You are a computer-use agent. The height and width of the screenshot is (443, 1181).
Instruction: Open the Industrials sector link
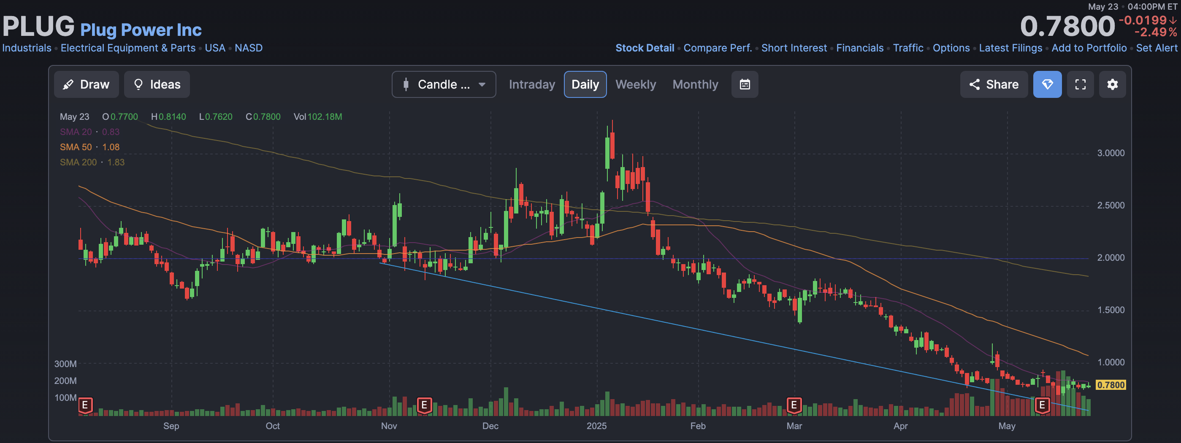pos(27,48)
